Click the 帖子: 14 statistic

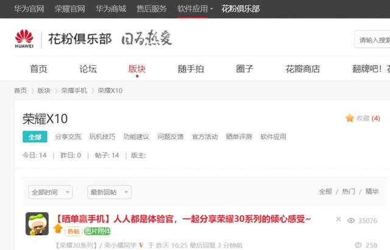[107, 155]
